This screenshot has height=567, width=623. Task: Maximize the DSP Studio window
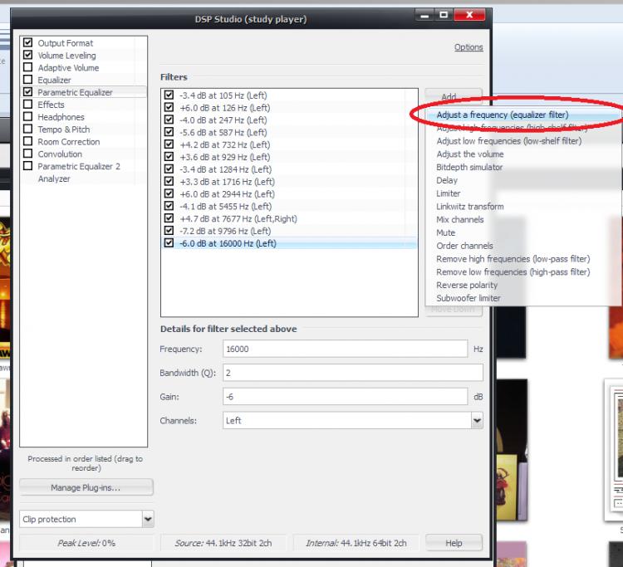(444, 15)
